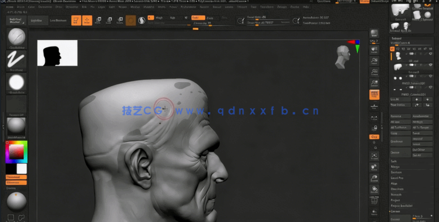Hide the Cylinder3D subtool eye icon
Screen dimensions: 439x222
[430, 87]
